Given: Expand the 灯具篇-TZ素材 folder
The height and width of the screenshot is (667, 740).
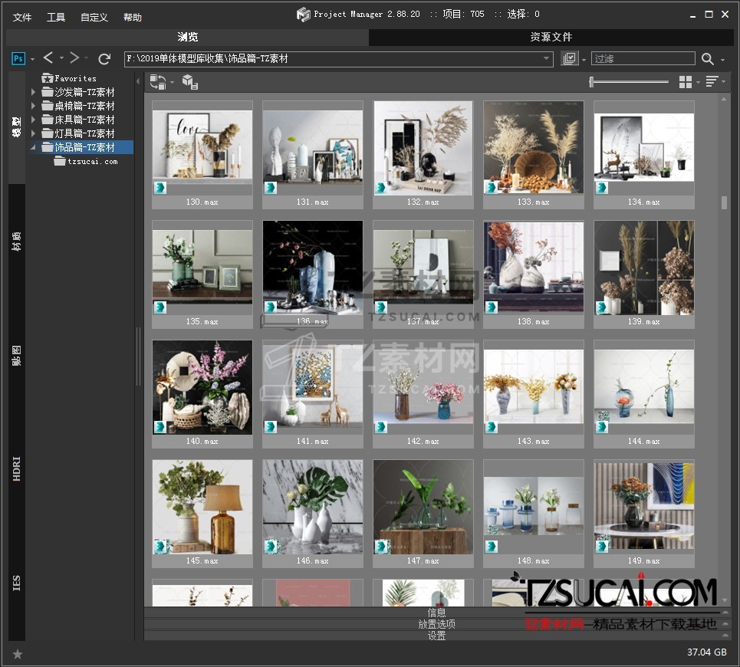Looking at the screenshot, I should click(33, 134).
